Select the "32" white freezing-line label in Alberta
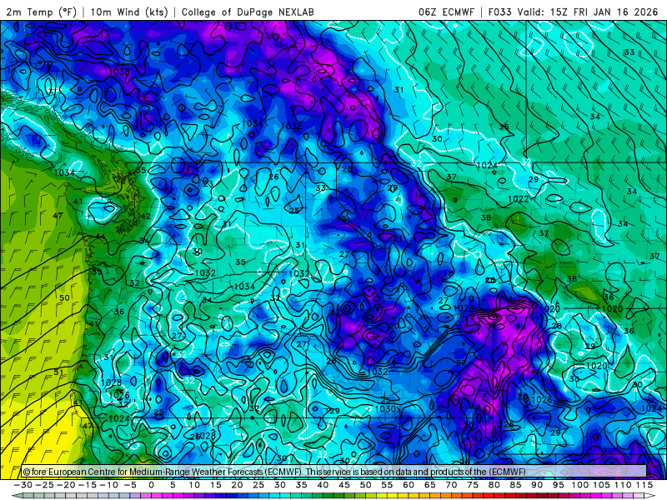The width and height of the screenshot is (667, 500). click(416, 163)
